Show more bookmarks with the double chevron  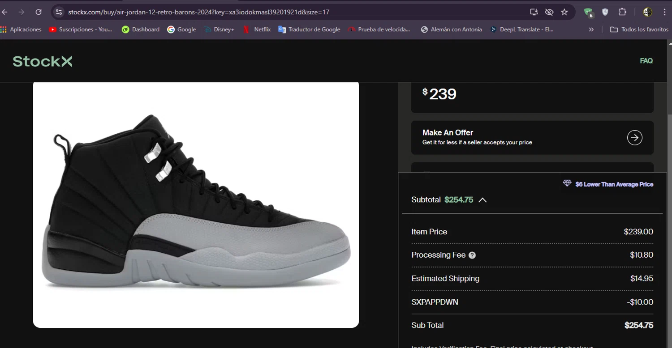pyautogui.click(x=591, y=30)
